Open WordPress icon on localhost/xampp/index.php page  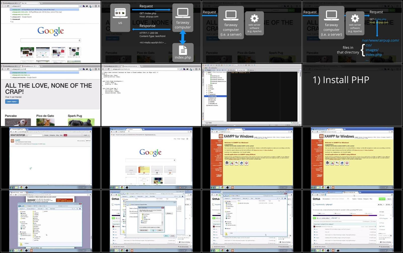pos(327,163)
